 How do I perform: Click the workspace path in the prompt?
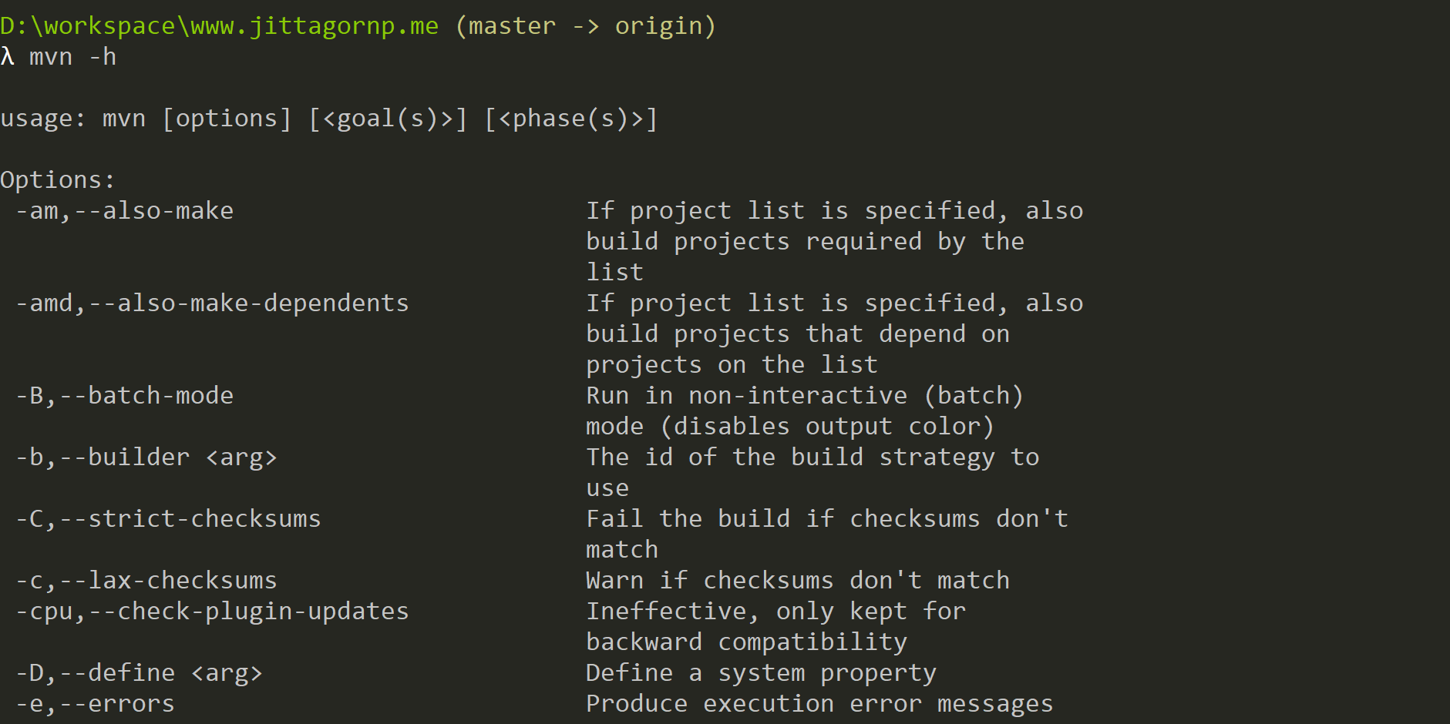pyautogui.click(x=219, y=26)
